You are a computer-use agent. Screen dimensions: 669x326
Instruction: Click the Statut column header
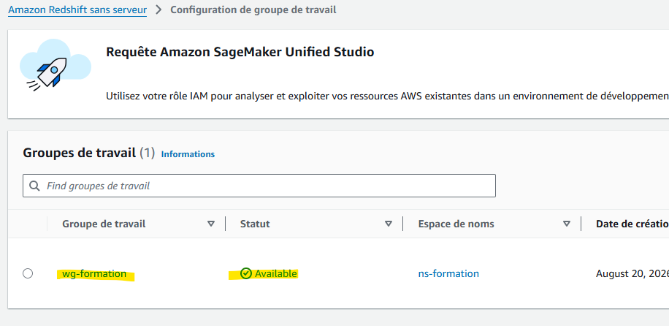(x=255, y=224)
